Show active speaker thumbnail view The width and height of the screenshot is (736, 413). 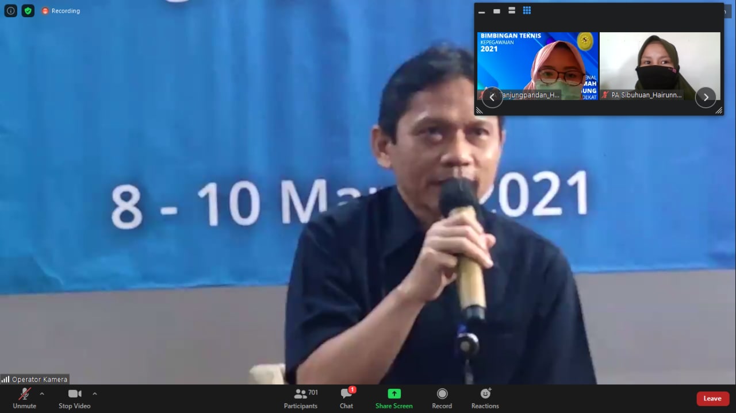(497, 11)
